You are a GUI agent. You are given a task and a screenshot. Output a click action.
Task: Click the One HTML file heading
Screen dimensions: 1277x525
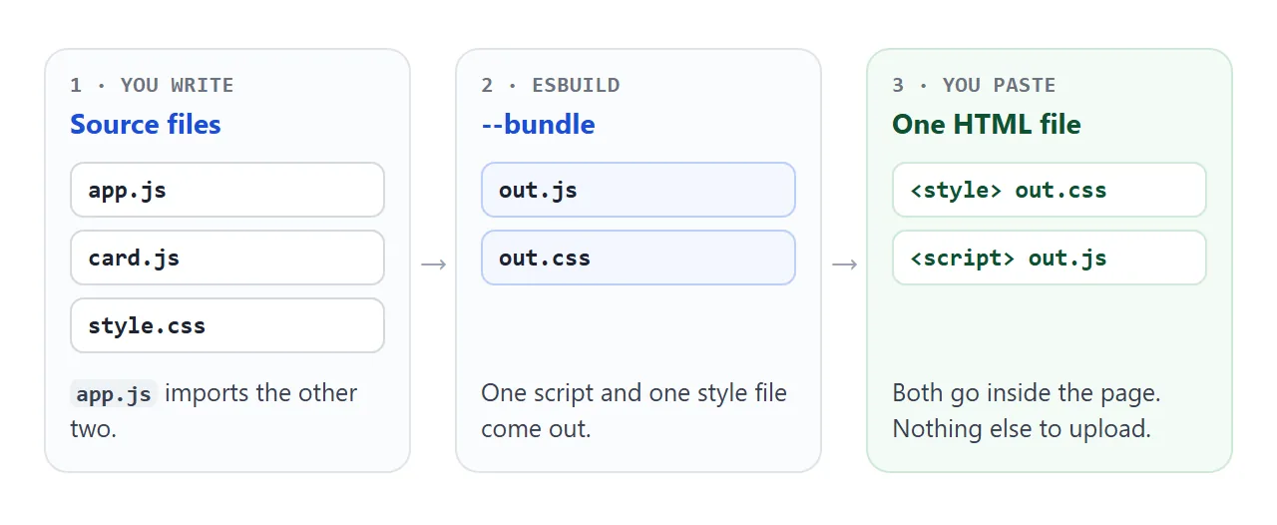coord(987,125)
